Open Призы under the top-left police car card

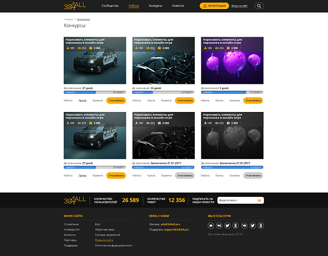click(83, 100)
